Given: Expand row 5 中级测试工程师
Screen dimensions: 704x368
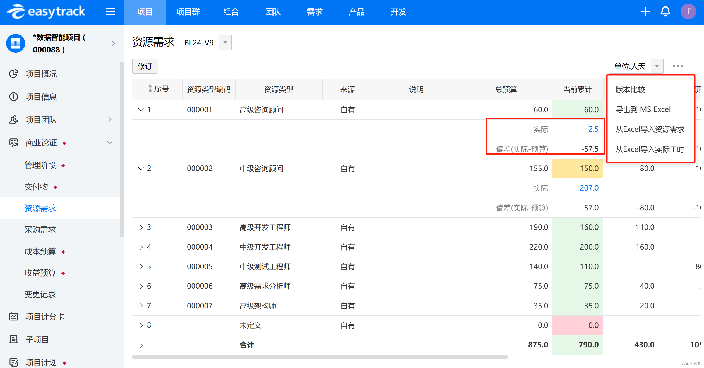Looking at the screenshot, I should tap(141, 267).
